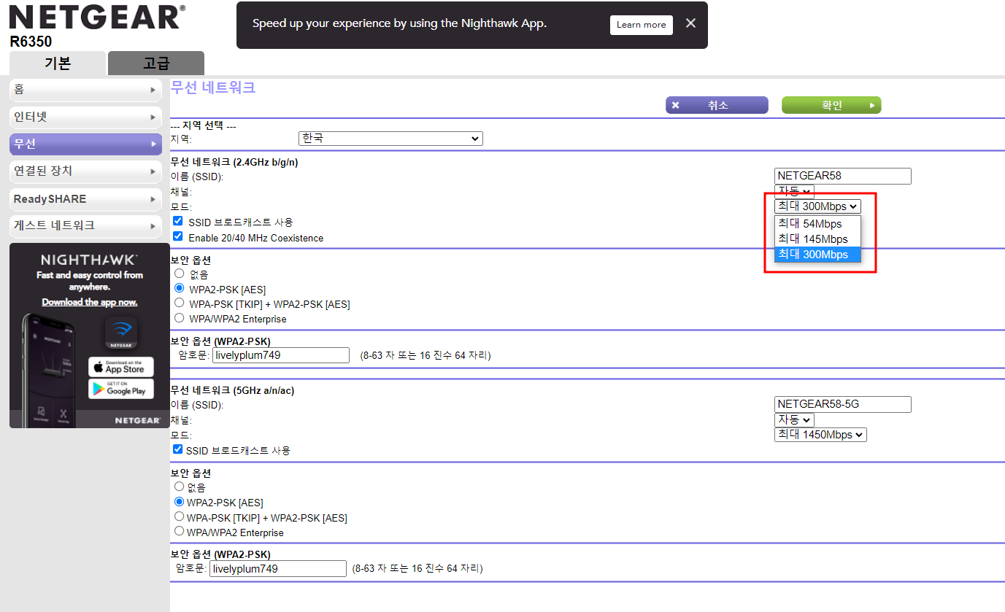
Task: Click the 무선 네트워크 page heading
Action: [213, 88]
